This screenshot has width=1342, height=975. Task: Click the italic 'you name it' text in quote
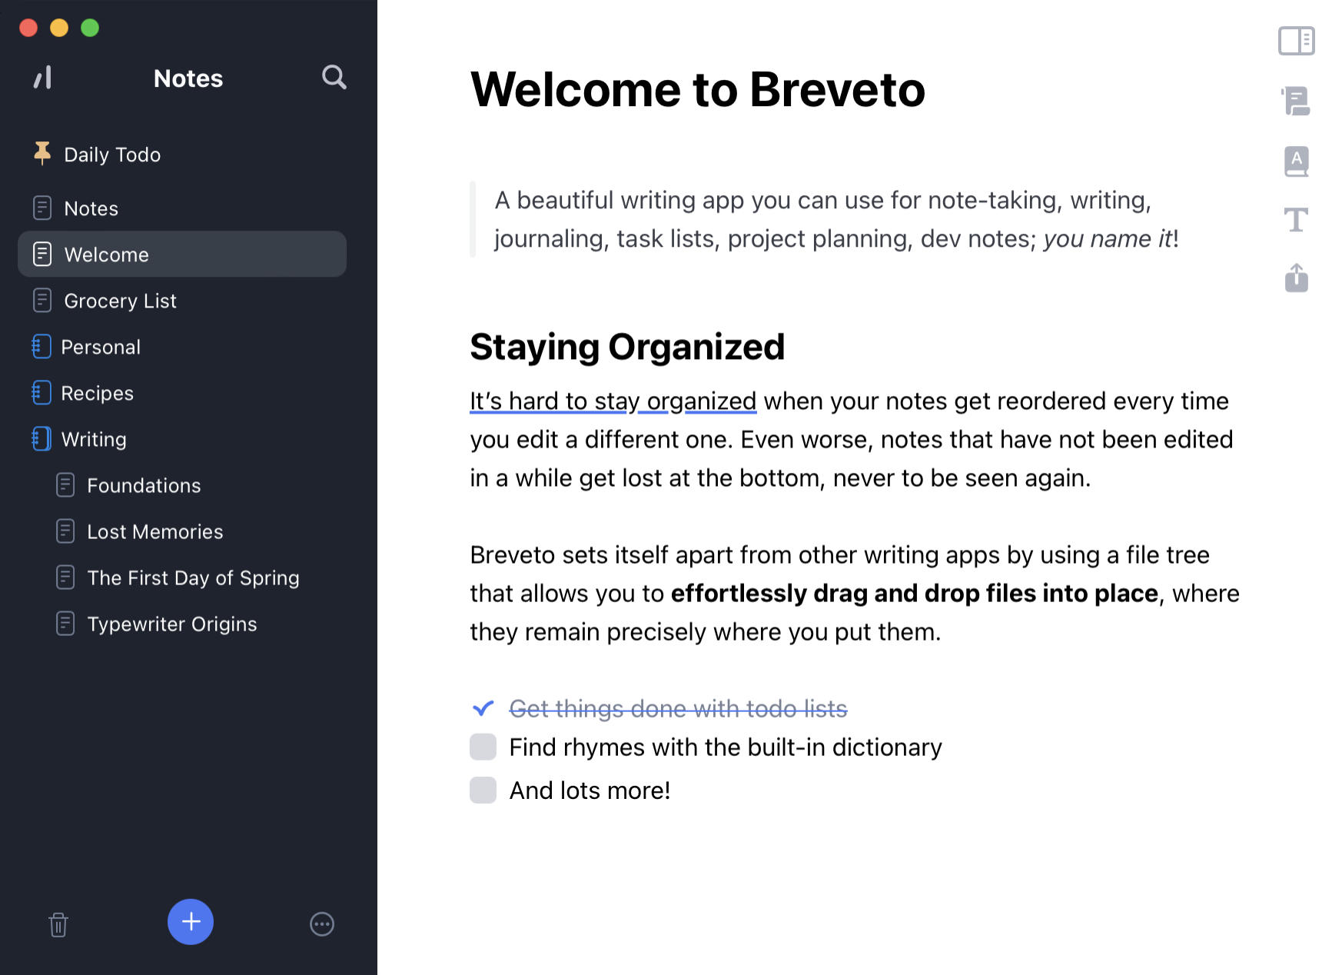click(x=1108, y=238)
